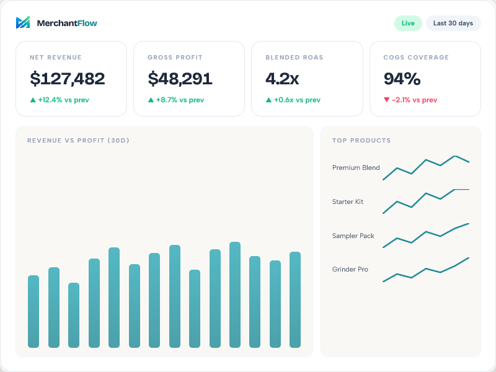The width and height of the screenshot is (496, 372).
Task: Click the MerchantFlow logo icon
Action: (24, 22)
